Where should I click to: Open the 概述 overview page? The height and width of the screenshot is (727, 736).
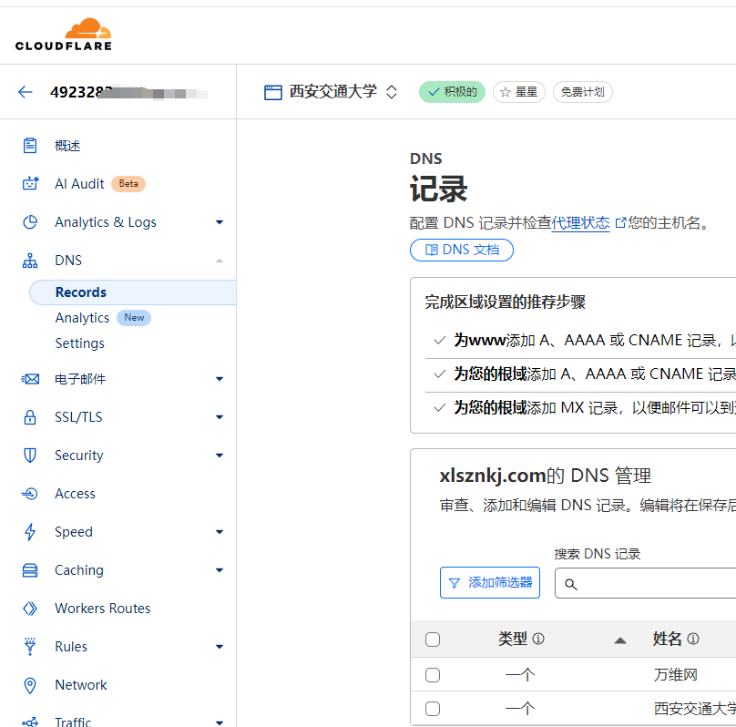click(x=67, y=146)
